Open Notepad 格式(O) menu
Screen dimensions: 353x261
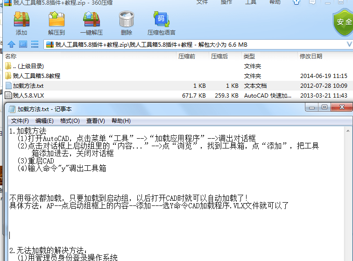click(70, 121)
